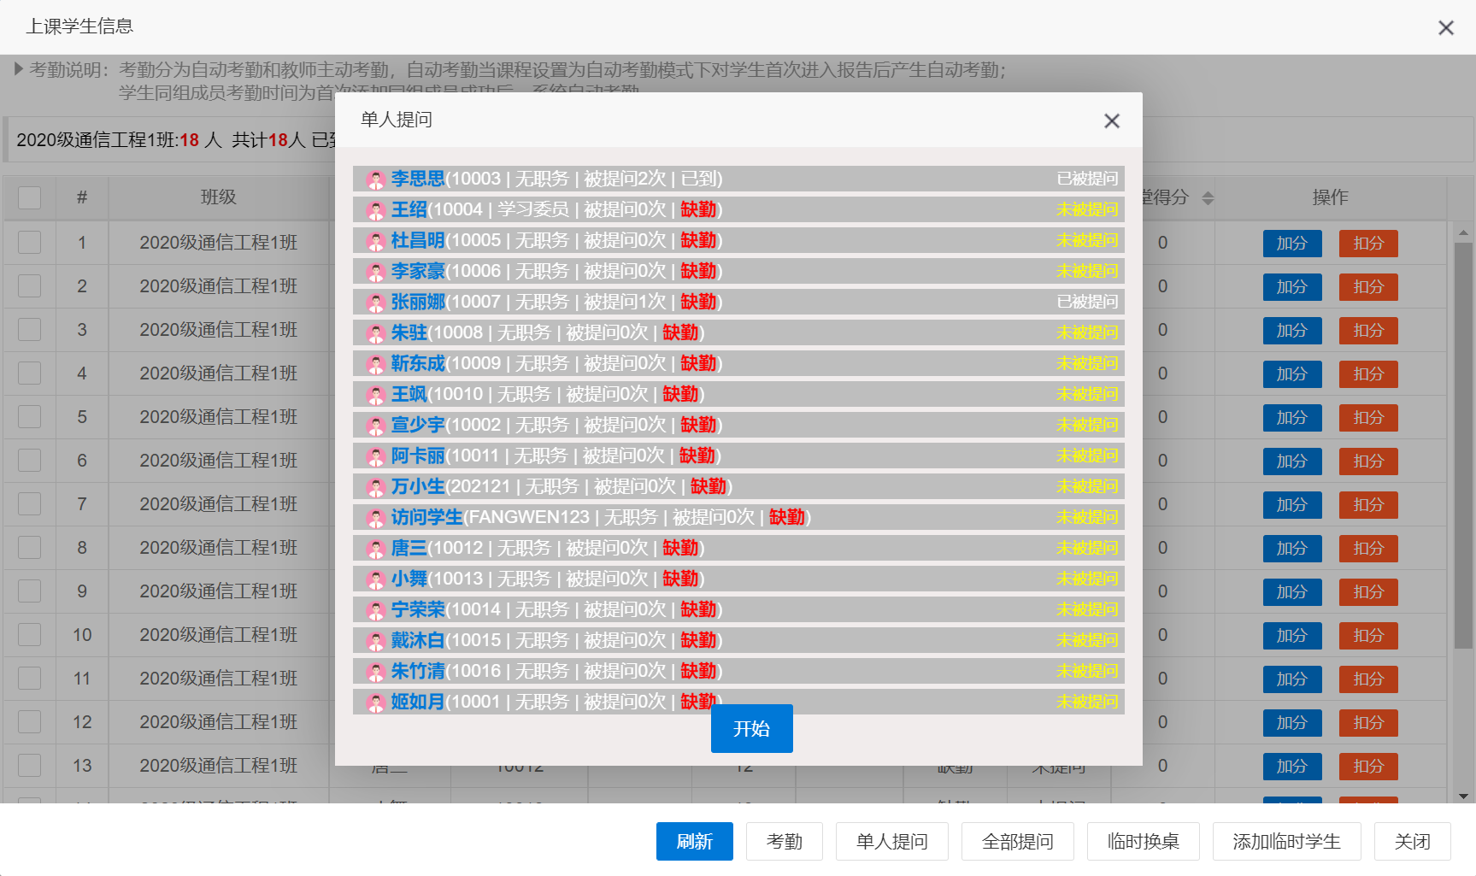Image resolution: width=1476 pixels, height=876 pixels.
Task: Click scrollbar up arrow of student table
Action: pyautogui.click(x=1463, y=232)
